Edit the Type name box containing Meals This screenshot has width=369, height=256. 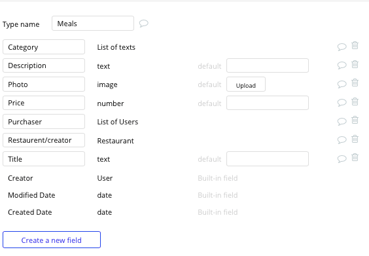pos(93,24)
